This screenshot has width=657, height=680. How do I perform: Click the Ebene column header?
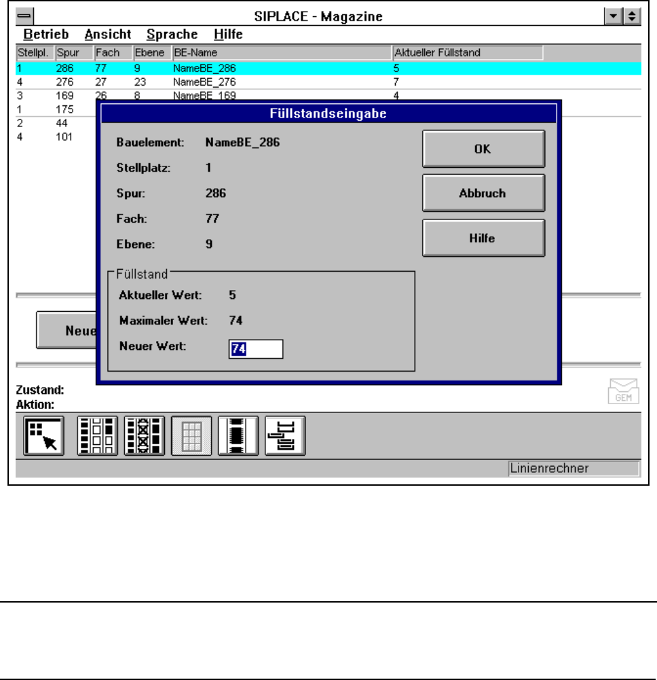pos(153,52)
